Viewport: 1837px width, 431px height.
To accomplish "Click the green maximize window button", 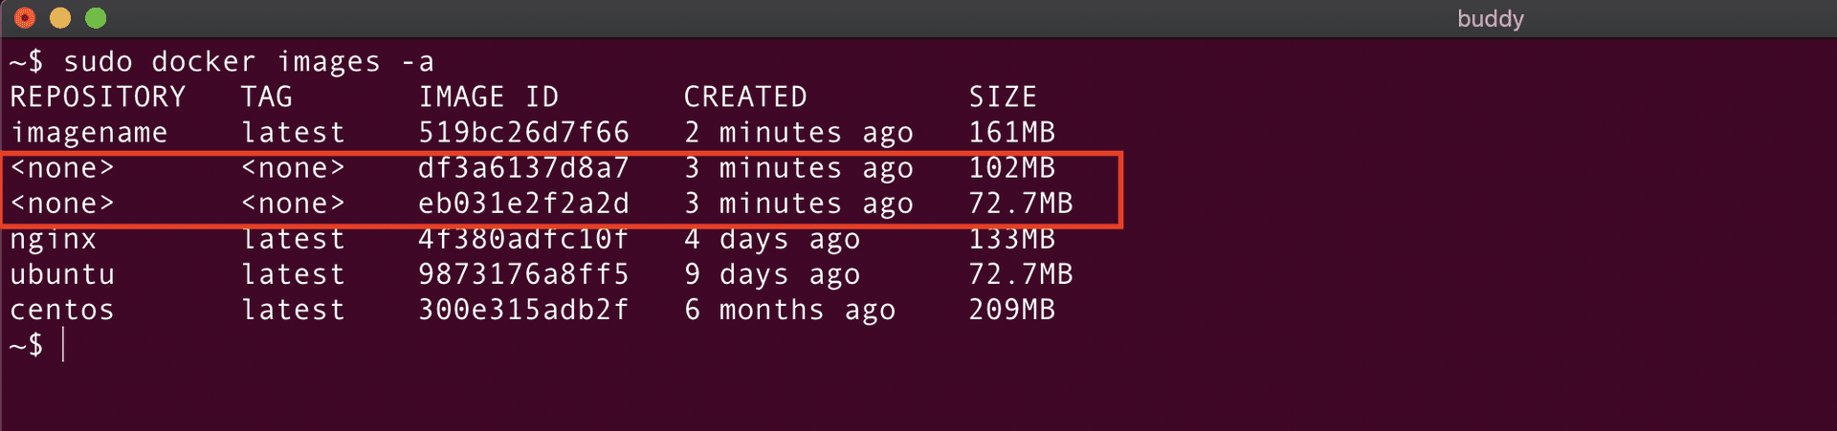I will pyautogui.click(x=96, y=18).
